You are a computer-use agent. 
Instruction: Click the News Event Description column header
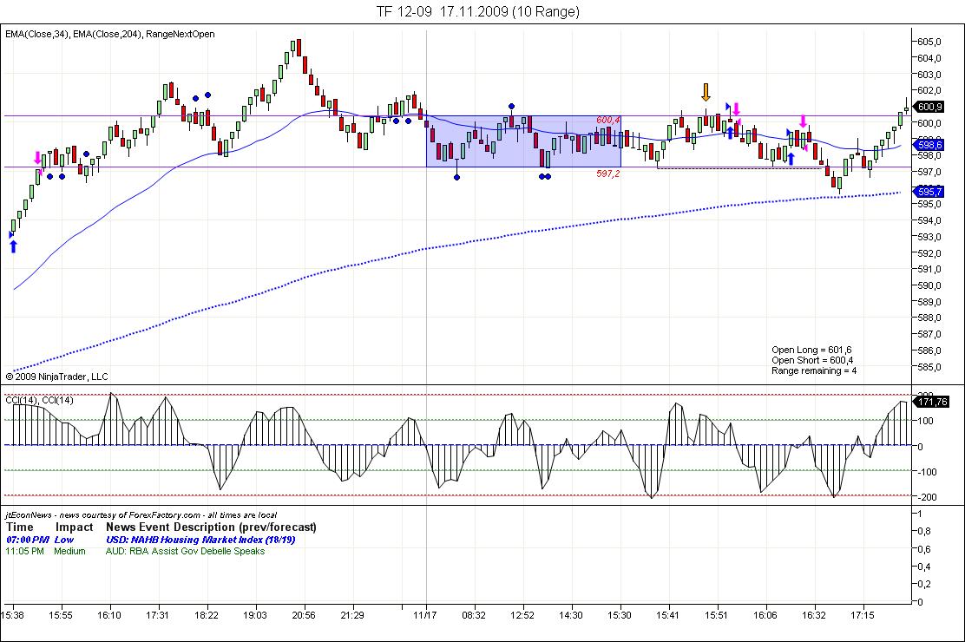coord(211,527)
